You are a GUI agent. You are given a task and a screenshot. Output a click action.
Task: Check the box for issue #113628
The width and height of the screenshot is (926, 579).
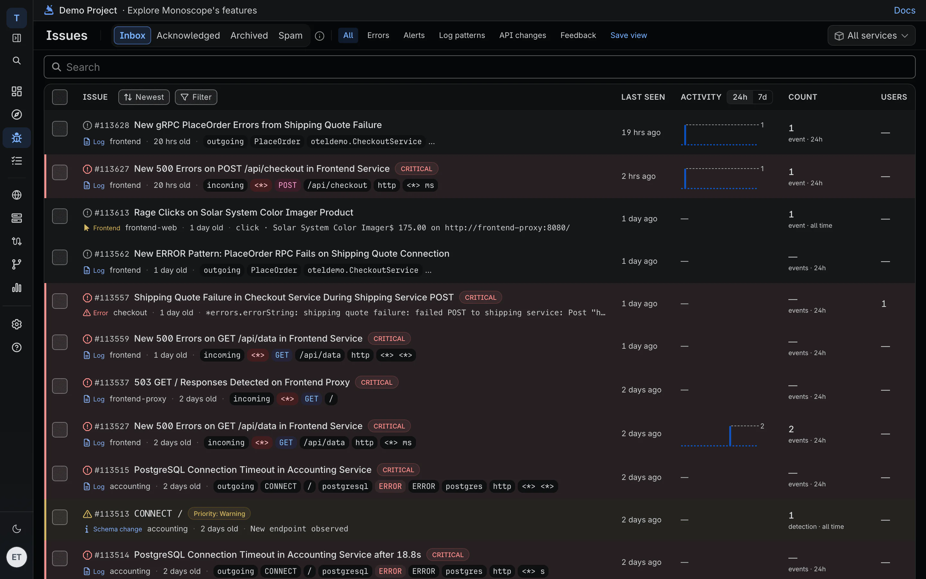(60, 129)
